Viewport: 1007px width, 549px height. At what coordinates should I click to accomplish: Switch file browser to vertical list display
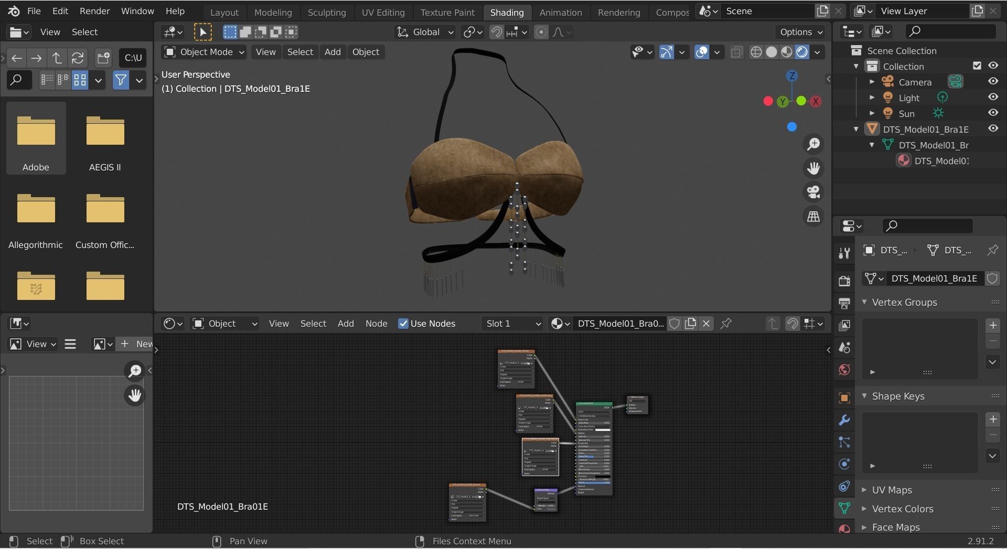pyautogui.click(x=47, y=80)
